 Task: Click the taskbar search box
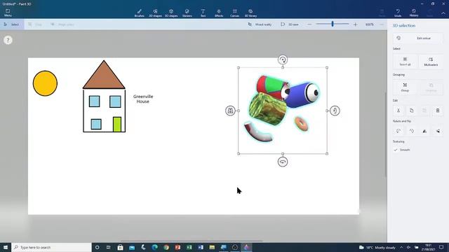[51, 247]
